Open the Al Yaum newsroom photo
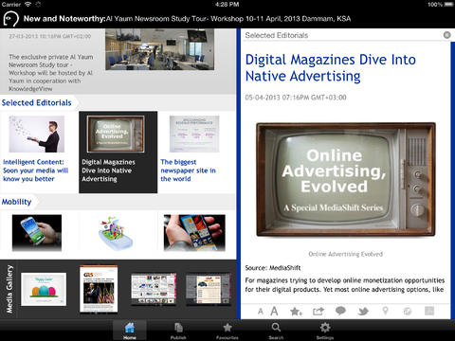The width and height of the screenshot is (455, 341). click(x=159, y=49)
